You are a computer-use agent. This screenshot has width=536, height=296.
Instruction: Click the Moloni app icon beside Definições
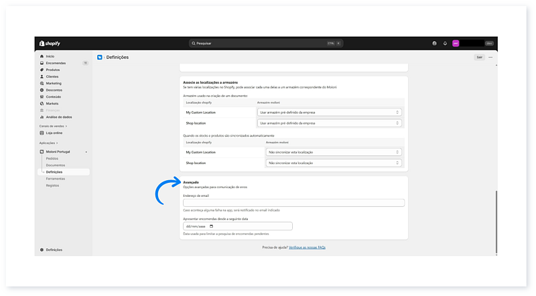pyautogui.click(x=100, y=57)
